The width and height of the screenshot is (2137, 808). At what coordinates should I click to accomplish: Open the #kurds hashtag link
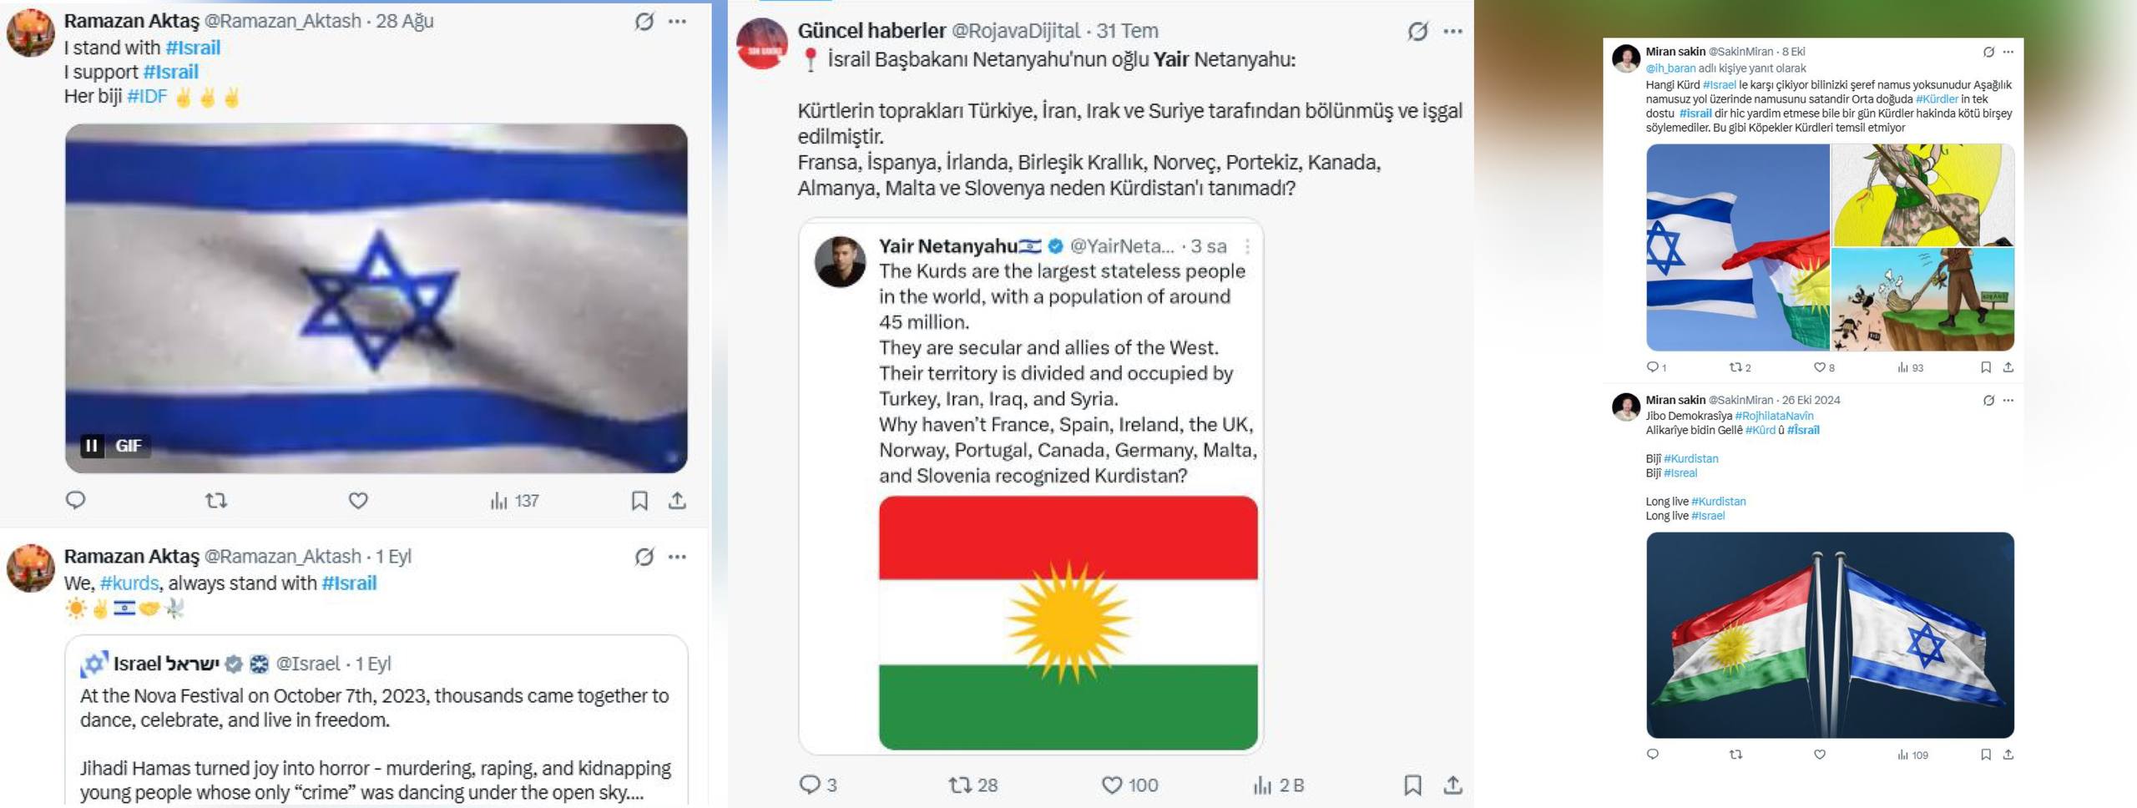click(129, 583)
